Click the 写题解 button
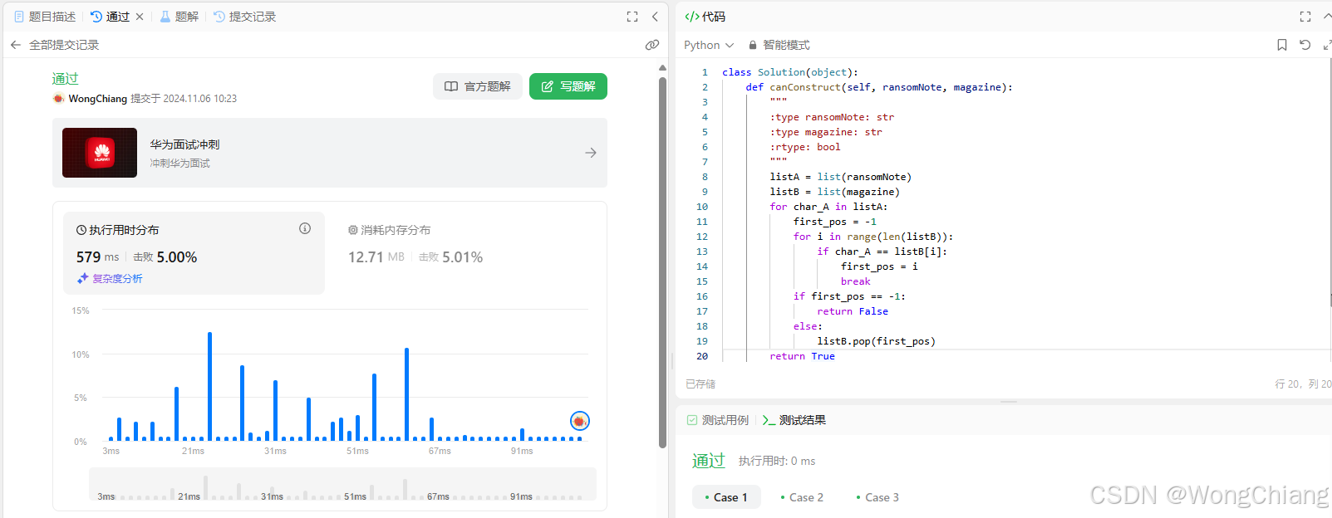This screenshot has width=1332, height=518. pos(568,86)
